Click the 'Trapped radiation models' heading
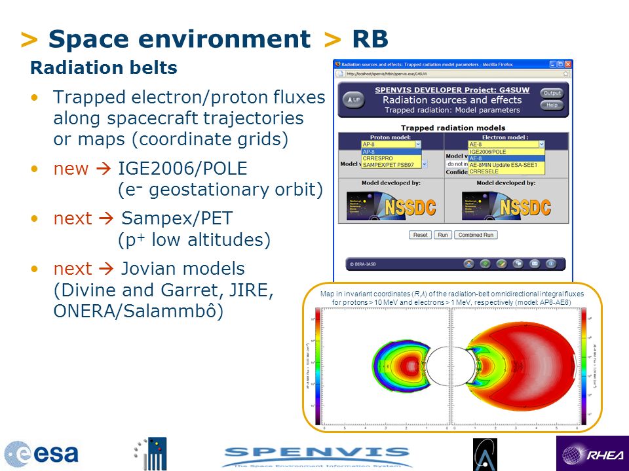Viewport: 629px width, 471px height. (x=453, y=128)
